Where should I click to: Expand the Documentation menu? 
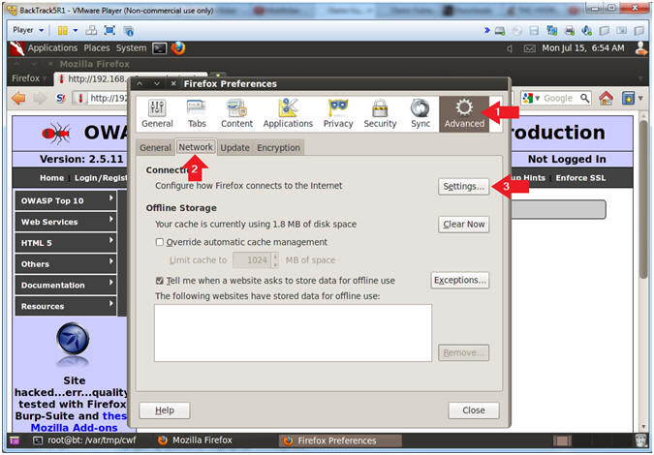pos(66,285)
